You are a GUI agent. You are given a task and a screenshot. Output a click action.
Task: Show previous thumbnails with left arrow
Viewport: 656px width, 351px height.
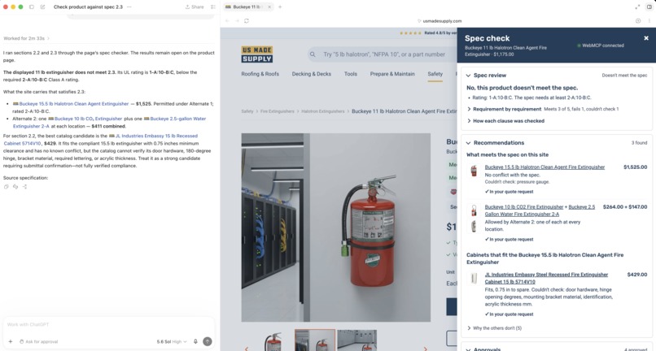(247, 348)
